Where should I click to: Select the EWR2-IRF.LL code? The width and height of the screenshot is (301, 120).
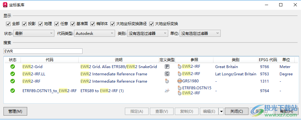(34, 74)
